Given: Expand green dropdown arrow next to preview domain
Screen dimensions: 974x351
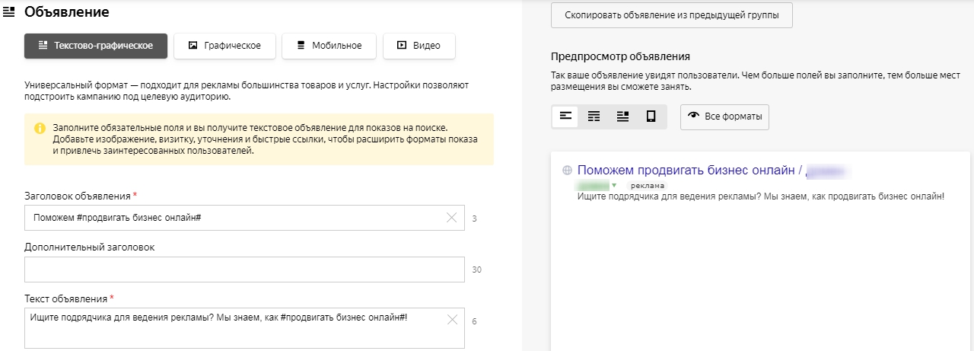Looking at the screenshot, I should tap(614, 185).
